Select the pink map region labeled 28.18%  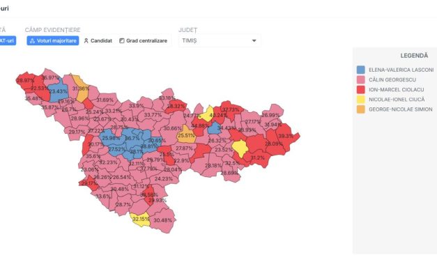tap(213, 165)
